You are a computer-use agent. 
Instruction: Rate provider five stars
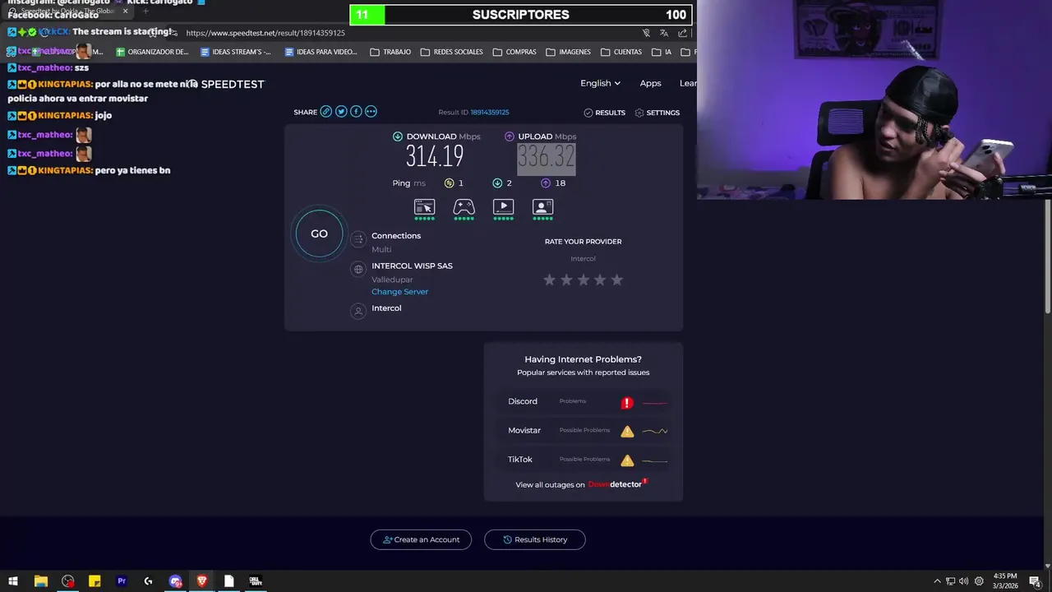point(617,280)
